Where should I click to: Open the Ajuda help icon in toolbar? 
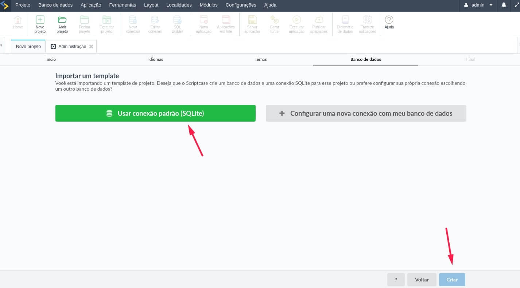pyautogui.click(x=389, y=22)
